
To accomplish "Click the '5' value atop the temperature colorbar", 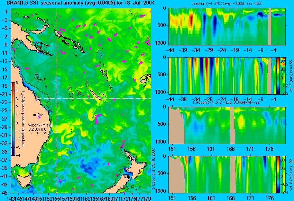I will tap(17, 82).
